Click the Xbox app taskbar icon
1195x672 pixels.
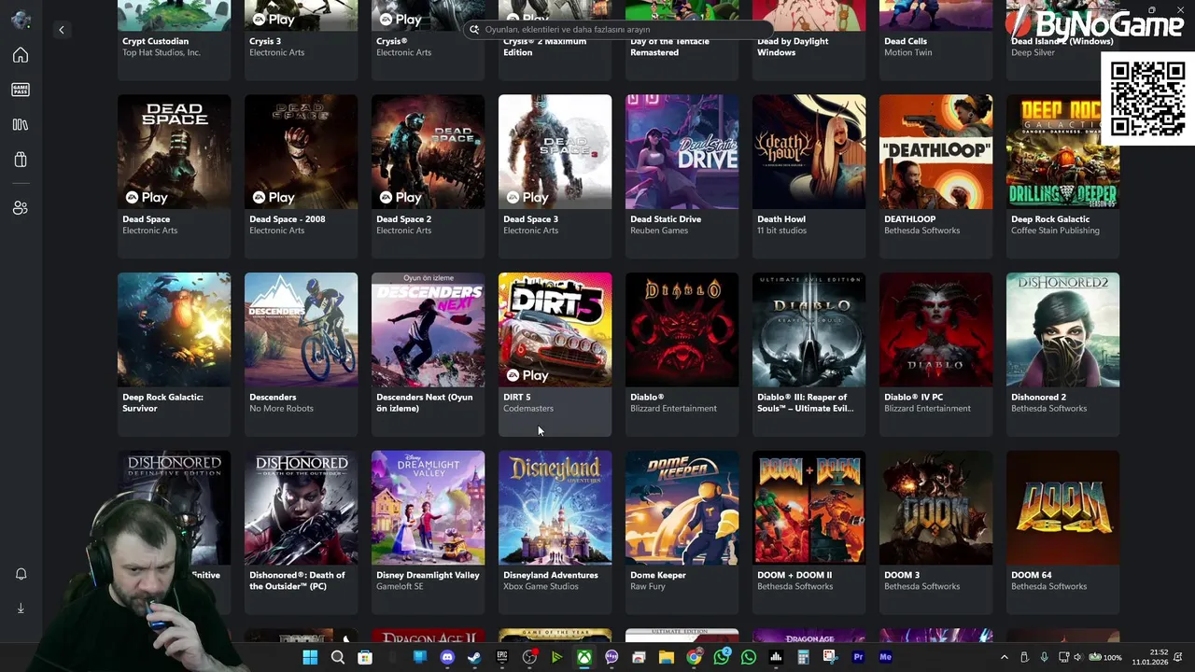tap(583, 657)
